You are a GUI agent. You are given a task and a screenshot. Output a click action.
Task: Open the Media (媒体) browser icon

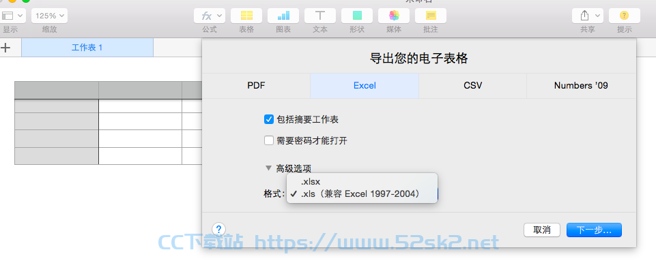coord(394,16)
